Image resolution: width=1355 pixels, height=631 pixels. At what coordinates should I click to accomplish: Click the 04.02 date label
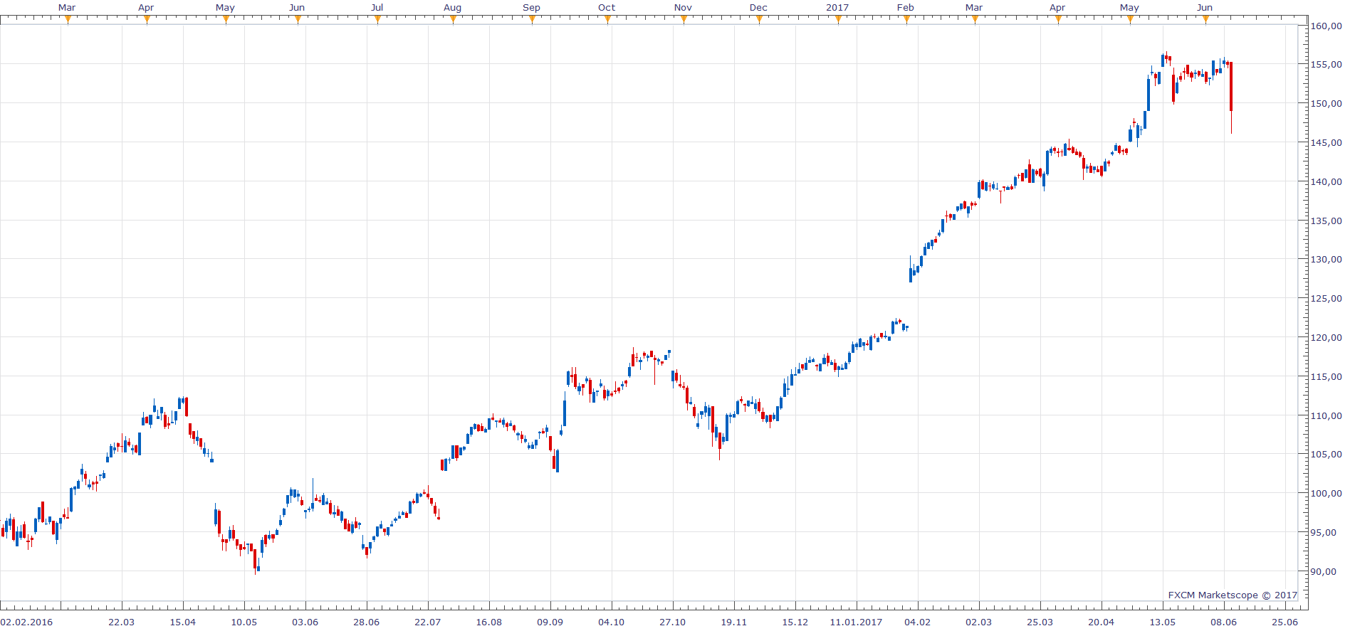tap(917, 622)
